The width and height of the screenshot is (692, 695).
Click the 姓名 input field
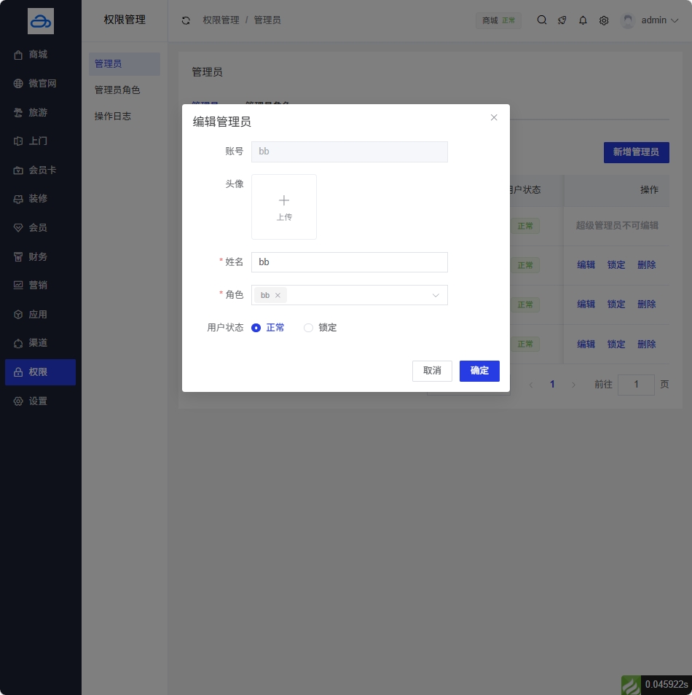349,262
